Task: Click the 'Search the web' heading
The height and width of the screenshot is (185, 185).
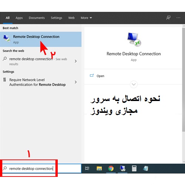Action: point(13,51)
